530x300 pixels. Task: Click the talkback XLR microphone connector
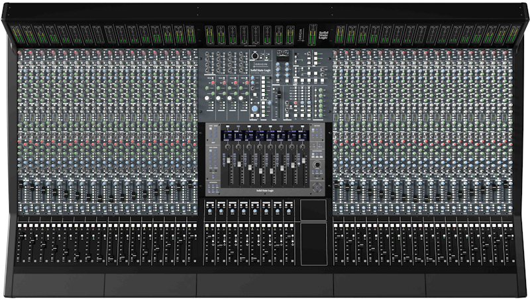253,55
